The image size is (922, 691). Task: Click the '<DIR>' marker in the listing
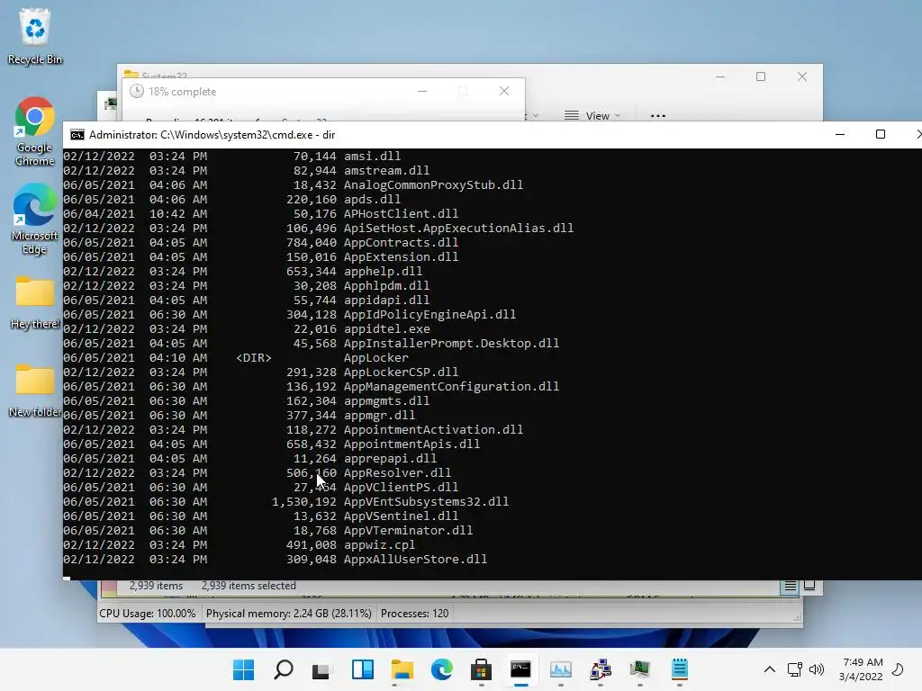coord(254,358)
